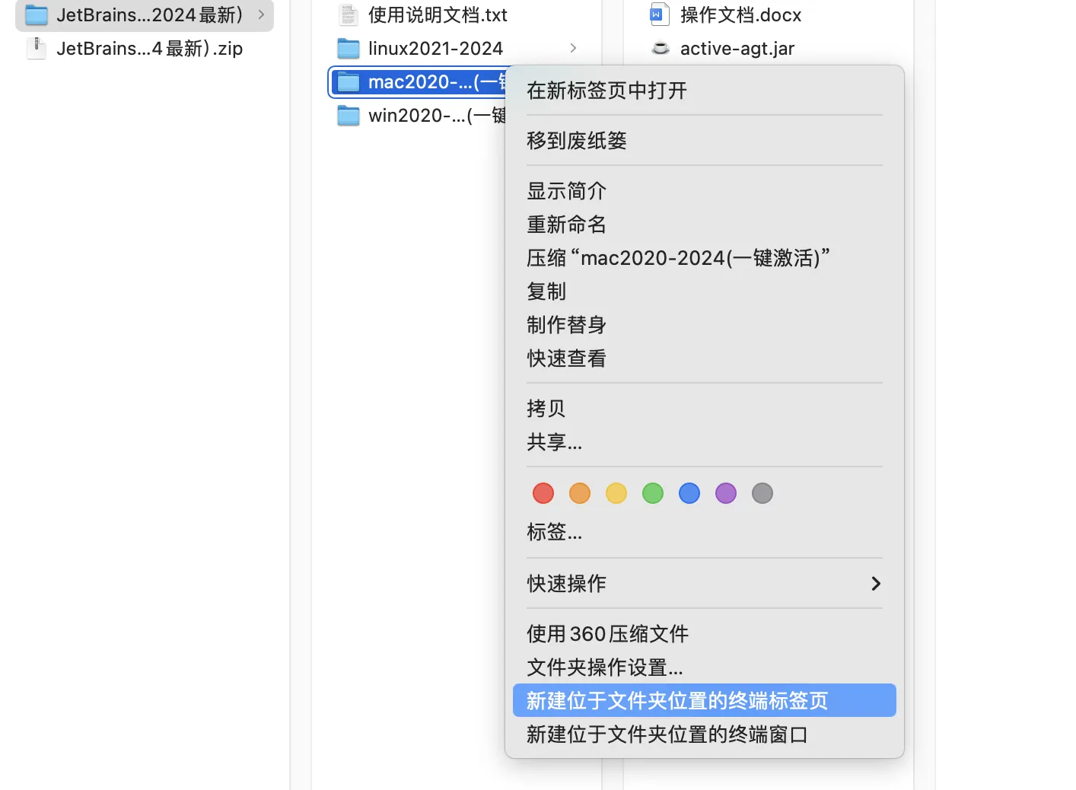Open the 标签... tag editor entry
The width and height of the screenshot is (1076, 790).
554,532
